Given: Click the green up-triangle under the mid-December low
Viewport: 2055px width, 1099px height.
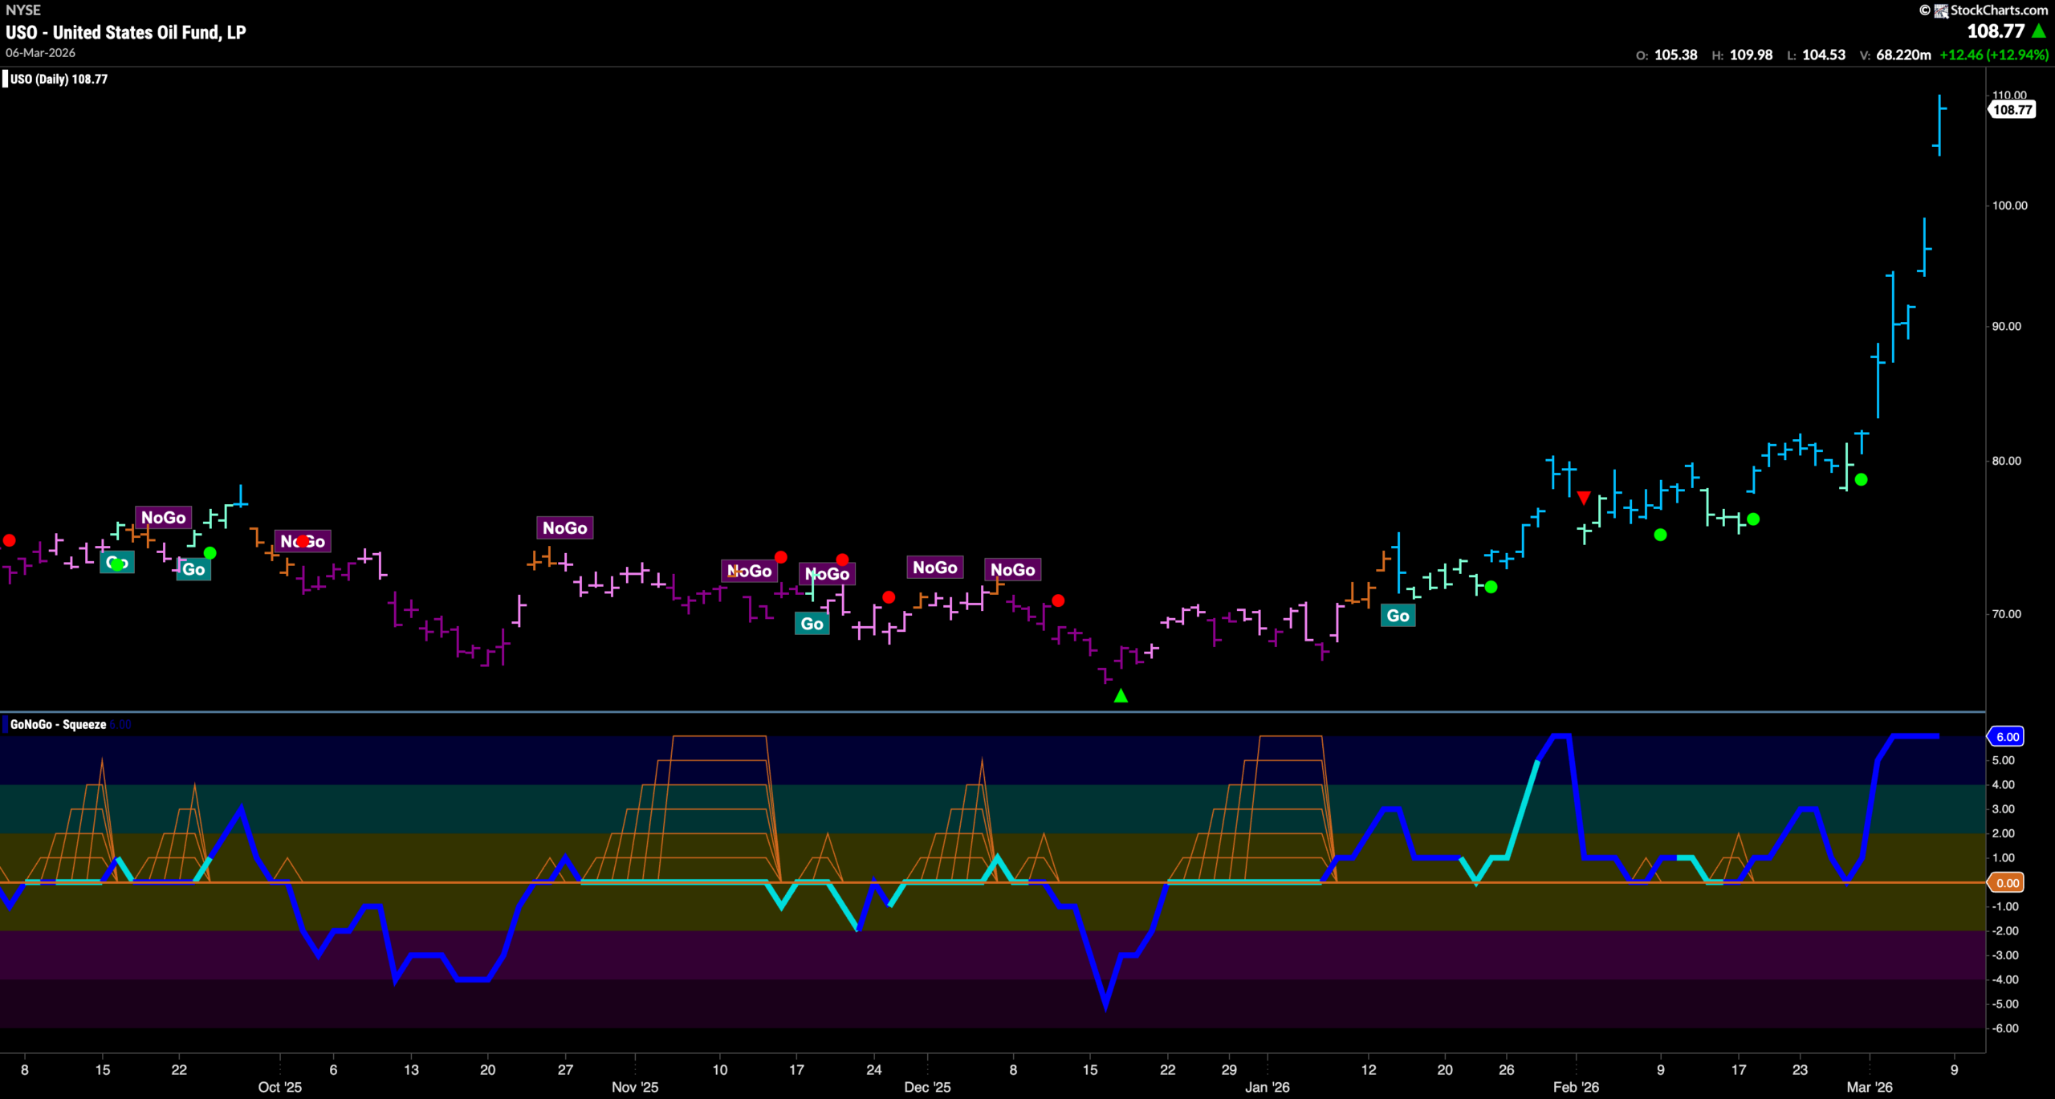Looking at the screenshot, I should 1121,696.
